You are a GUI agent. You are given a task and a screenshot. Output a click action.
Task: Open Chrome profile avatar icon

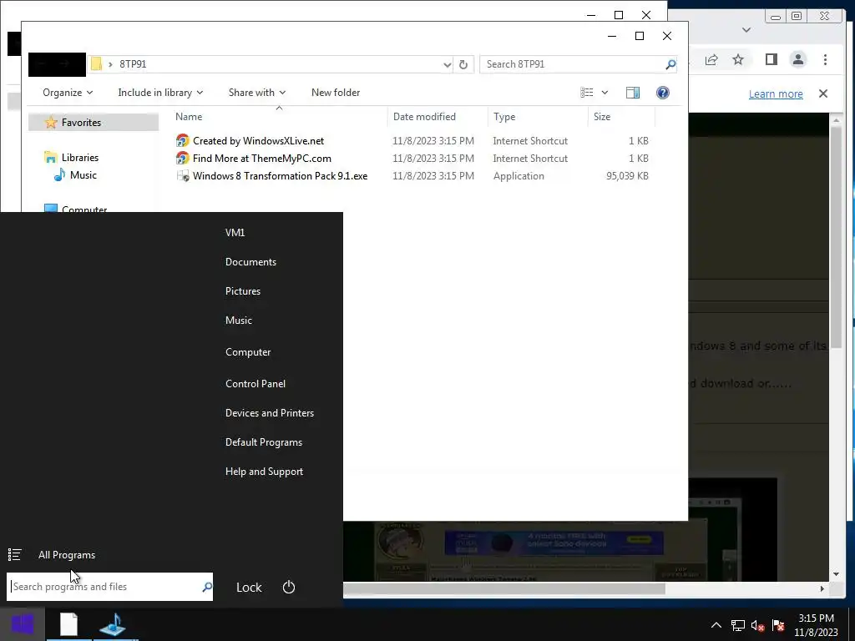[797, 59]
